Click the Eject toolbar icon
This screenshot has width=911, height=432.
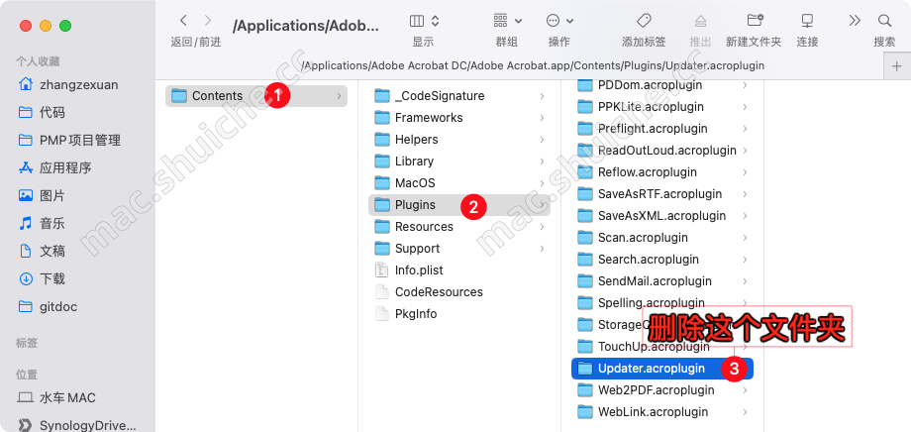tap(700, 20)
